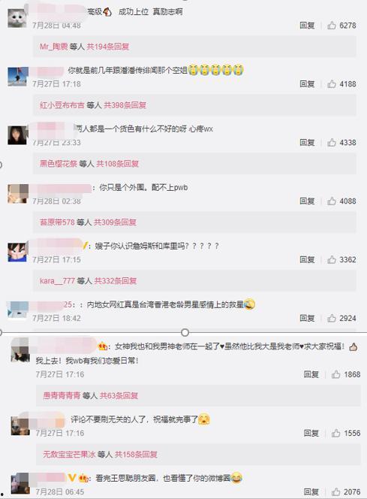Image resolution: width=367 pixels, height=499 pixels.
Task: Open the anime character avatar thumbnail
Action: click(17, 253)
